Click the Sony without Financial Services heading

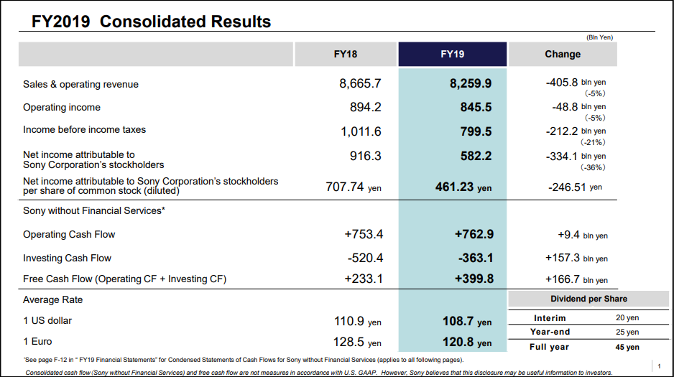[x=93, y=211]
